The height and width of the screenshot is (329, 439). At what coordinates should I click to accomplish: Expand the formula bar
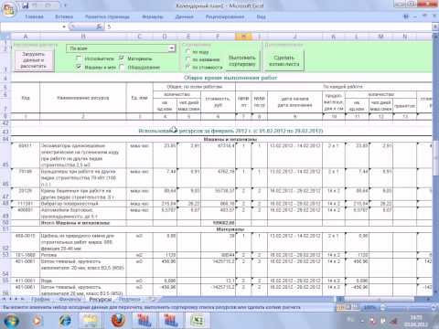pyautogui.click(x=435, y=27)
